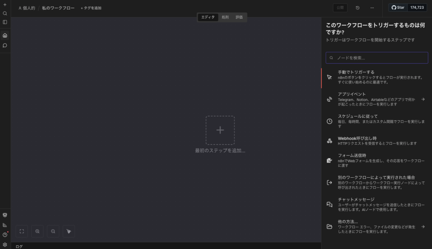The height and width of the screenshot is (249, 432).
Task: Click the ノードを検索 search field
Action: 377,58
